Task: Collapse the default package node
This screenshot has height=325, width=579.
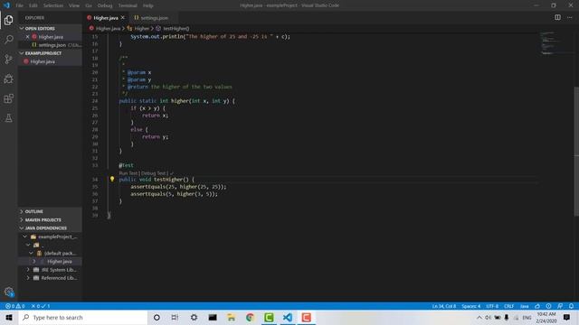Action: pos(32,253)
